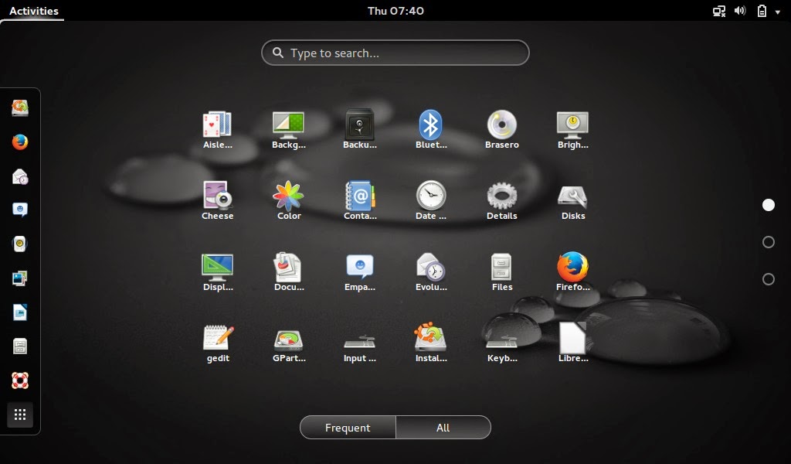Open the Files app in the grid

tap(502, 267)
